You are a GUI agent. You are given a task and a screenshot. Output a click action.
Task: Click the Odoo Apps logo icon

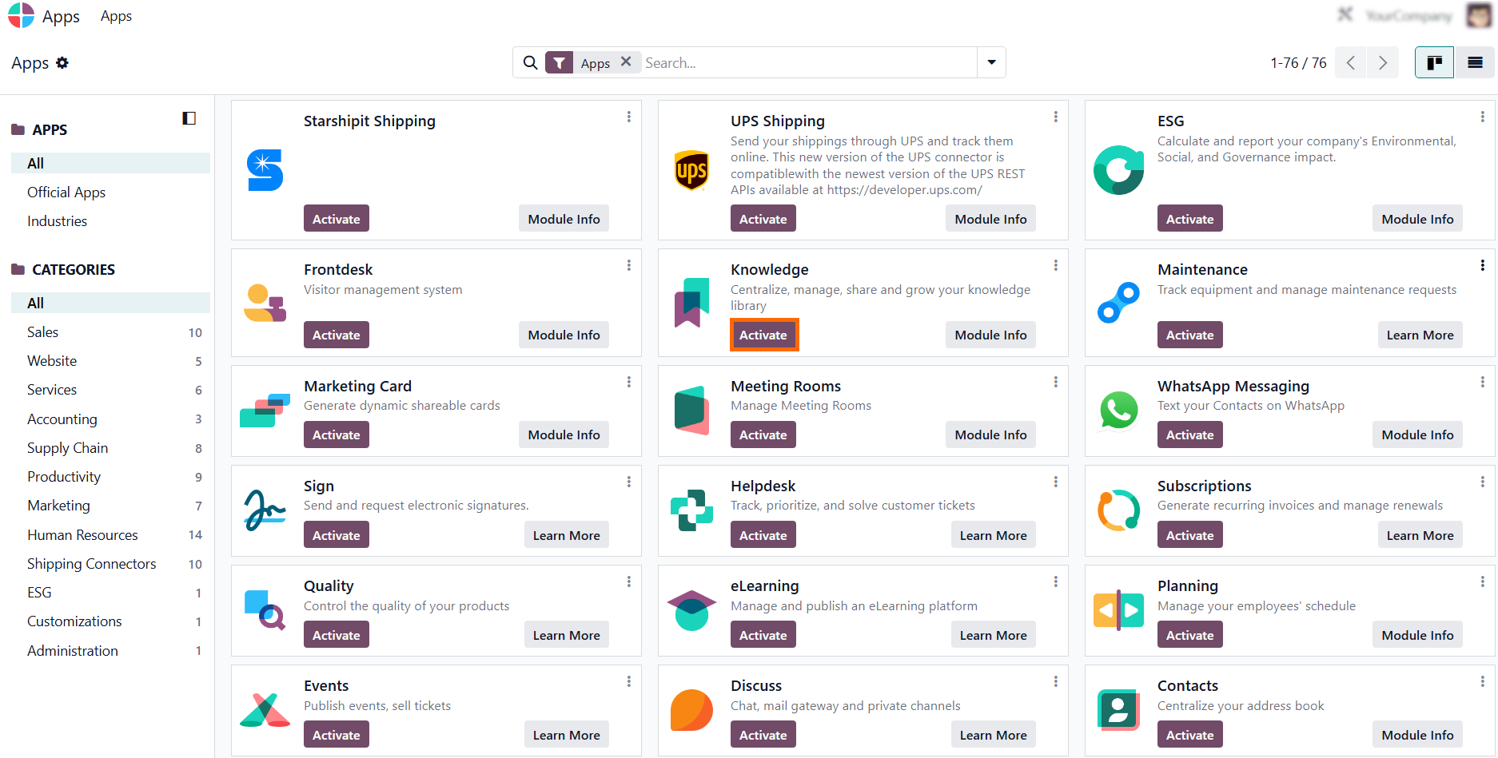click(22, 16)
